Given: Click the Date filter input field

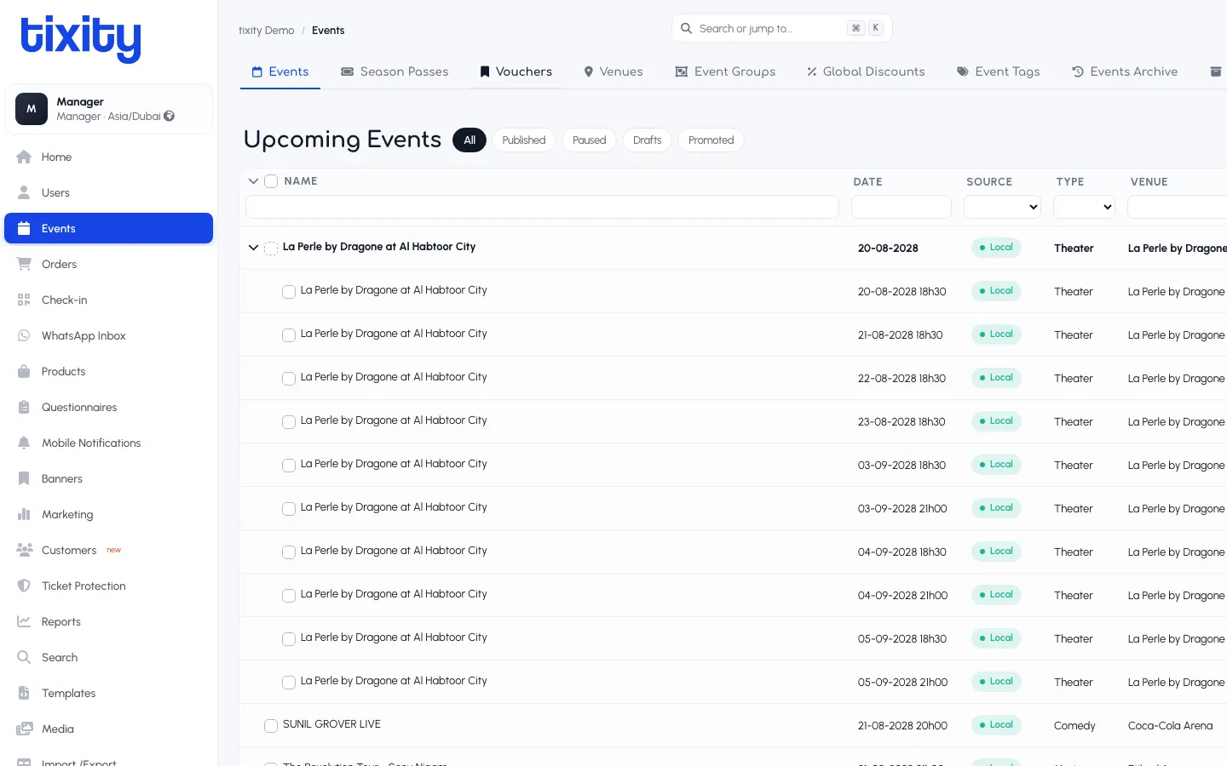Looking at the screenshot, I should point(902,207).
